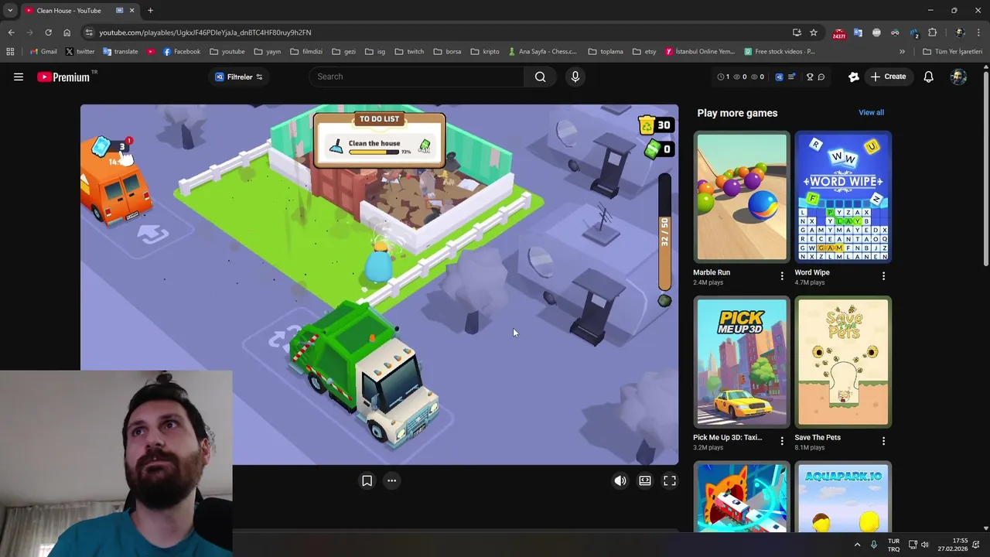Expand the youtube bookmarks folder
The image size is (990, 557).
[227, 52]
